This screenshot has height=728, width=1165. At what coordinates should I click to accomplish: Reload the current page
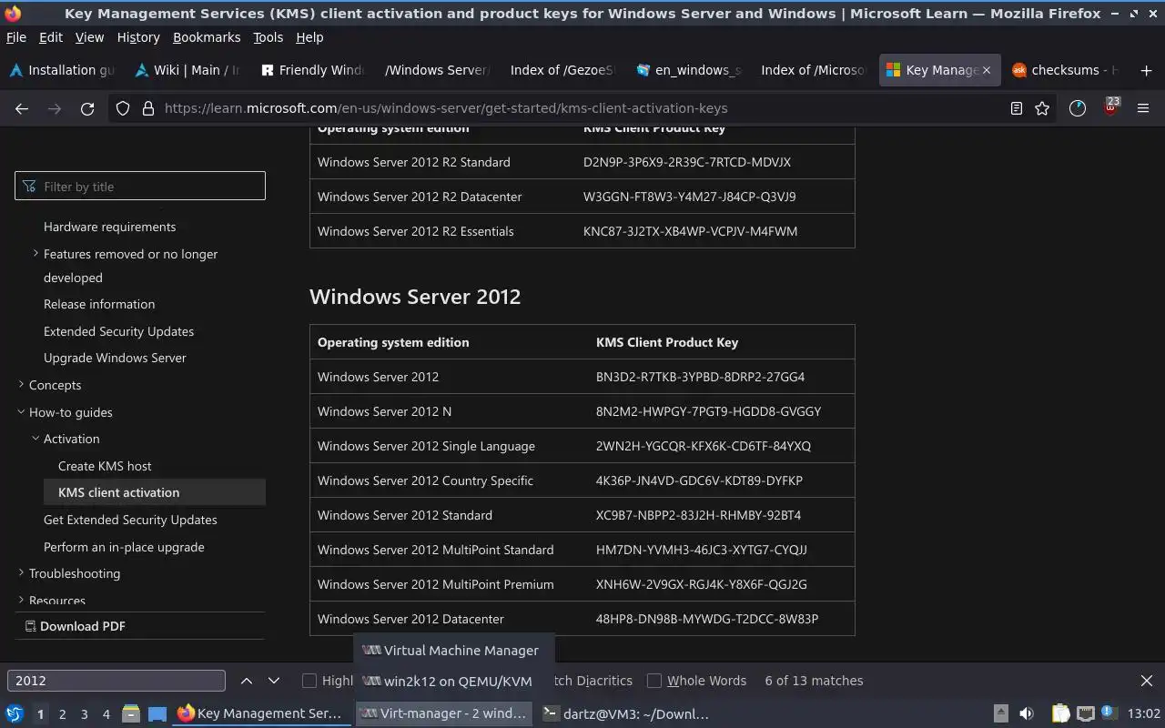[x=87, y=108]
